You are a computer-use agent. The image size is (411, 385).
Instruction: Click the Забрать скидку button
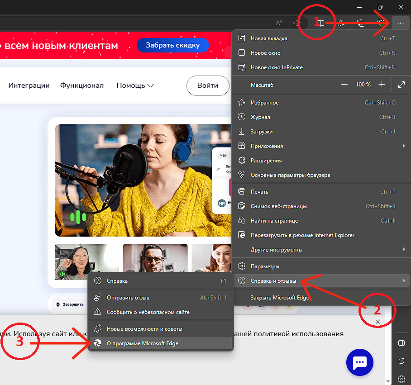click(172, 46)
